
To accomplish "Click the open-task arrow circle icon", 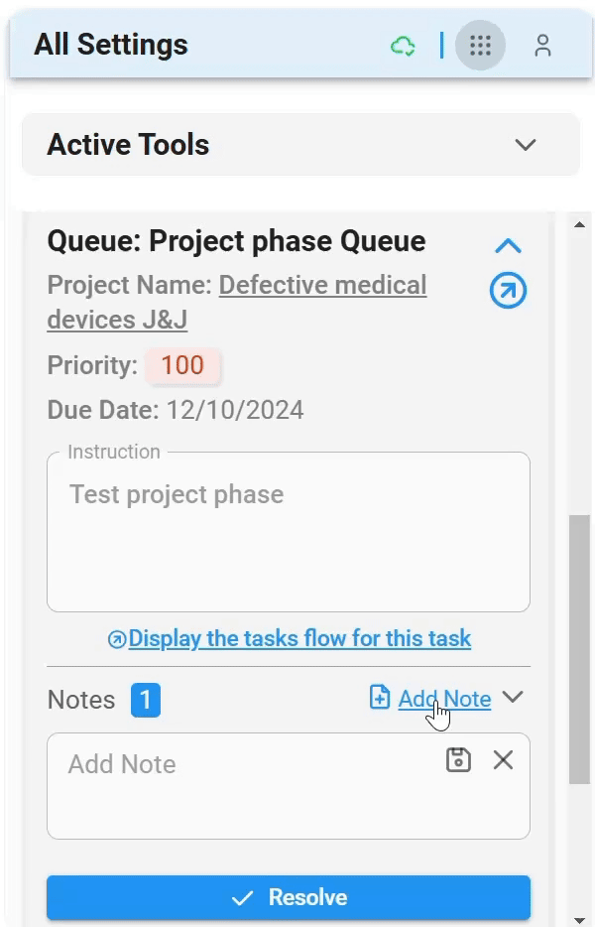I will coord(508,291).
